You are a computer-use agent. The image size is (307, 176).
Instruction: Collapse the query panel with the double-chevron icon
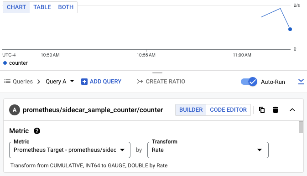point(301,82)
